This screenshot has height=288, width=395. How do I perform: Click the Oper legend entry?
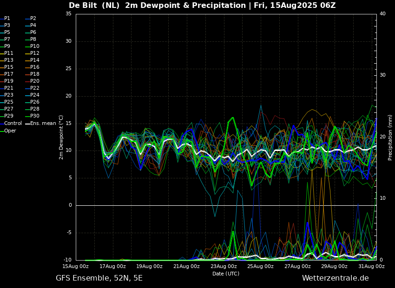(8, 131)
